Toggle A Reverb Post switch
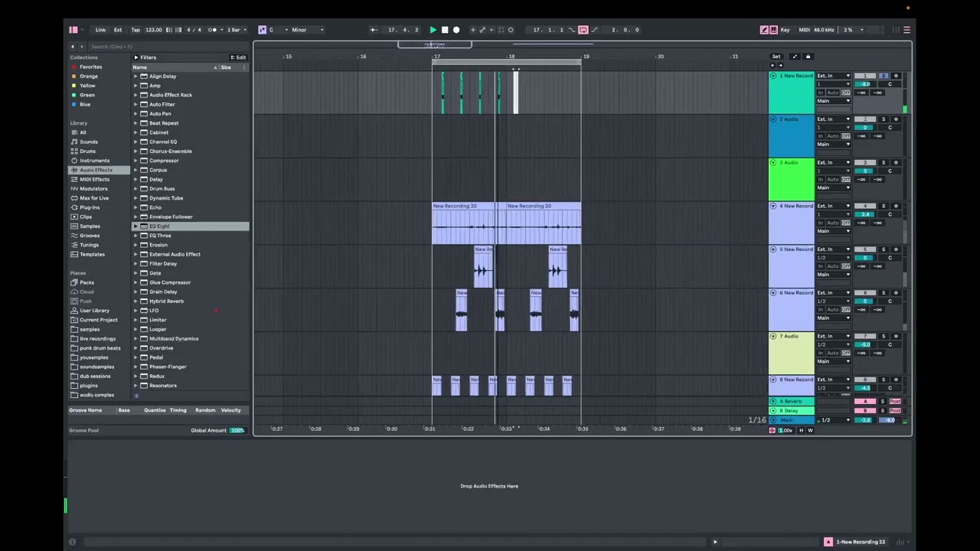The height and width of the screenshot is (551, 980). tap(895, 402)
